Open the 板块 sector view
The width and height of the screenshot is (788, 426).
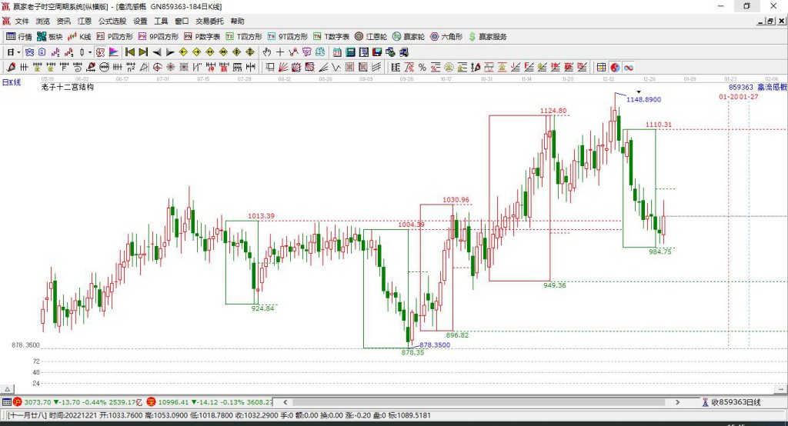coord(49,36)
